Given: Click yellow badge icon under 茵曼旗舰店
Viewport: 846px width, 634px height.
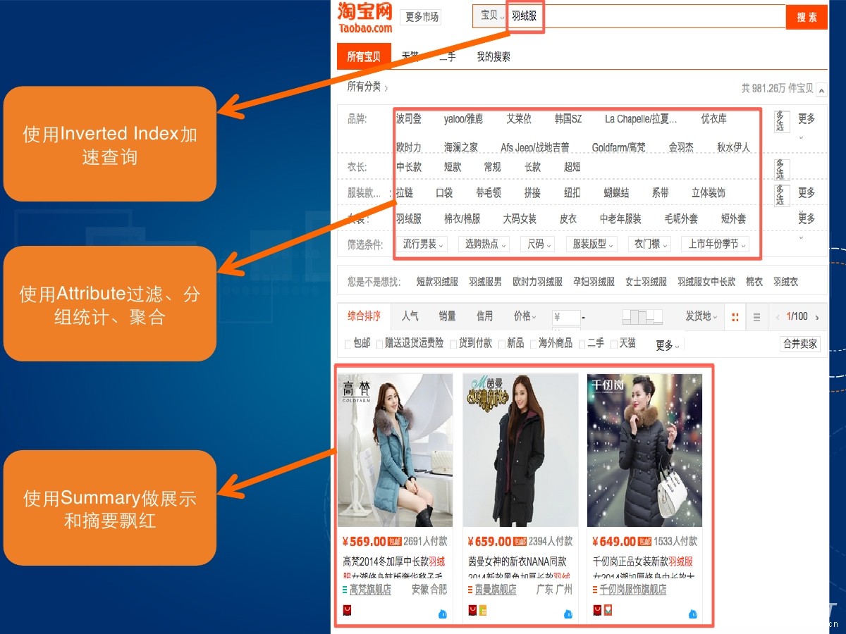Looking at the screenshot, I should tap(482, 610).
